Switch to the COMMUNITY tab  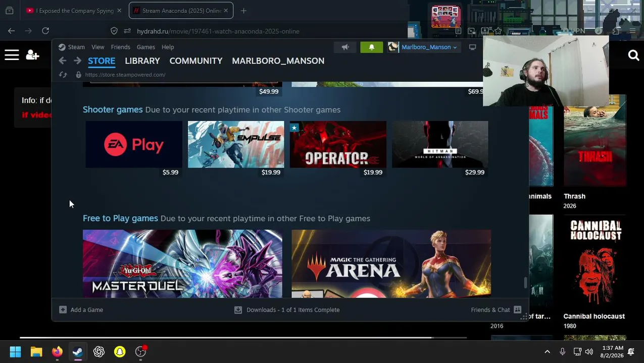[x=196, y=61]
